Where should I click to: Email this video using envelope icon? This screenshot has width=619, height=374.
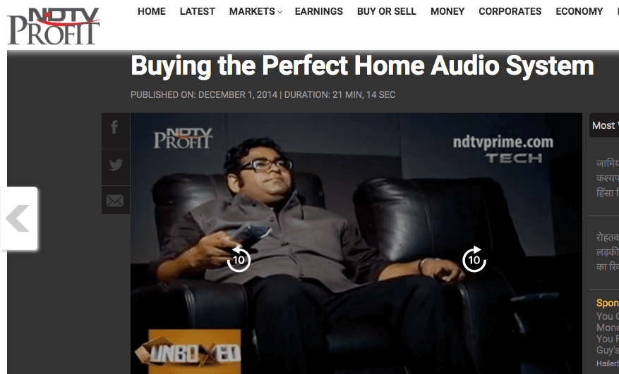[115, 200]
